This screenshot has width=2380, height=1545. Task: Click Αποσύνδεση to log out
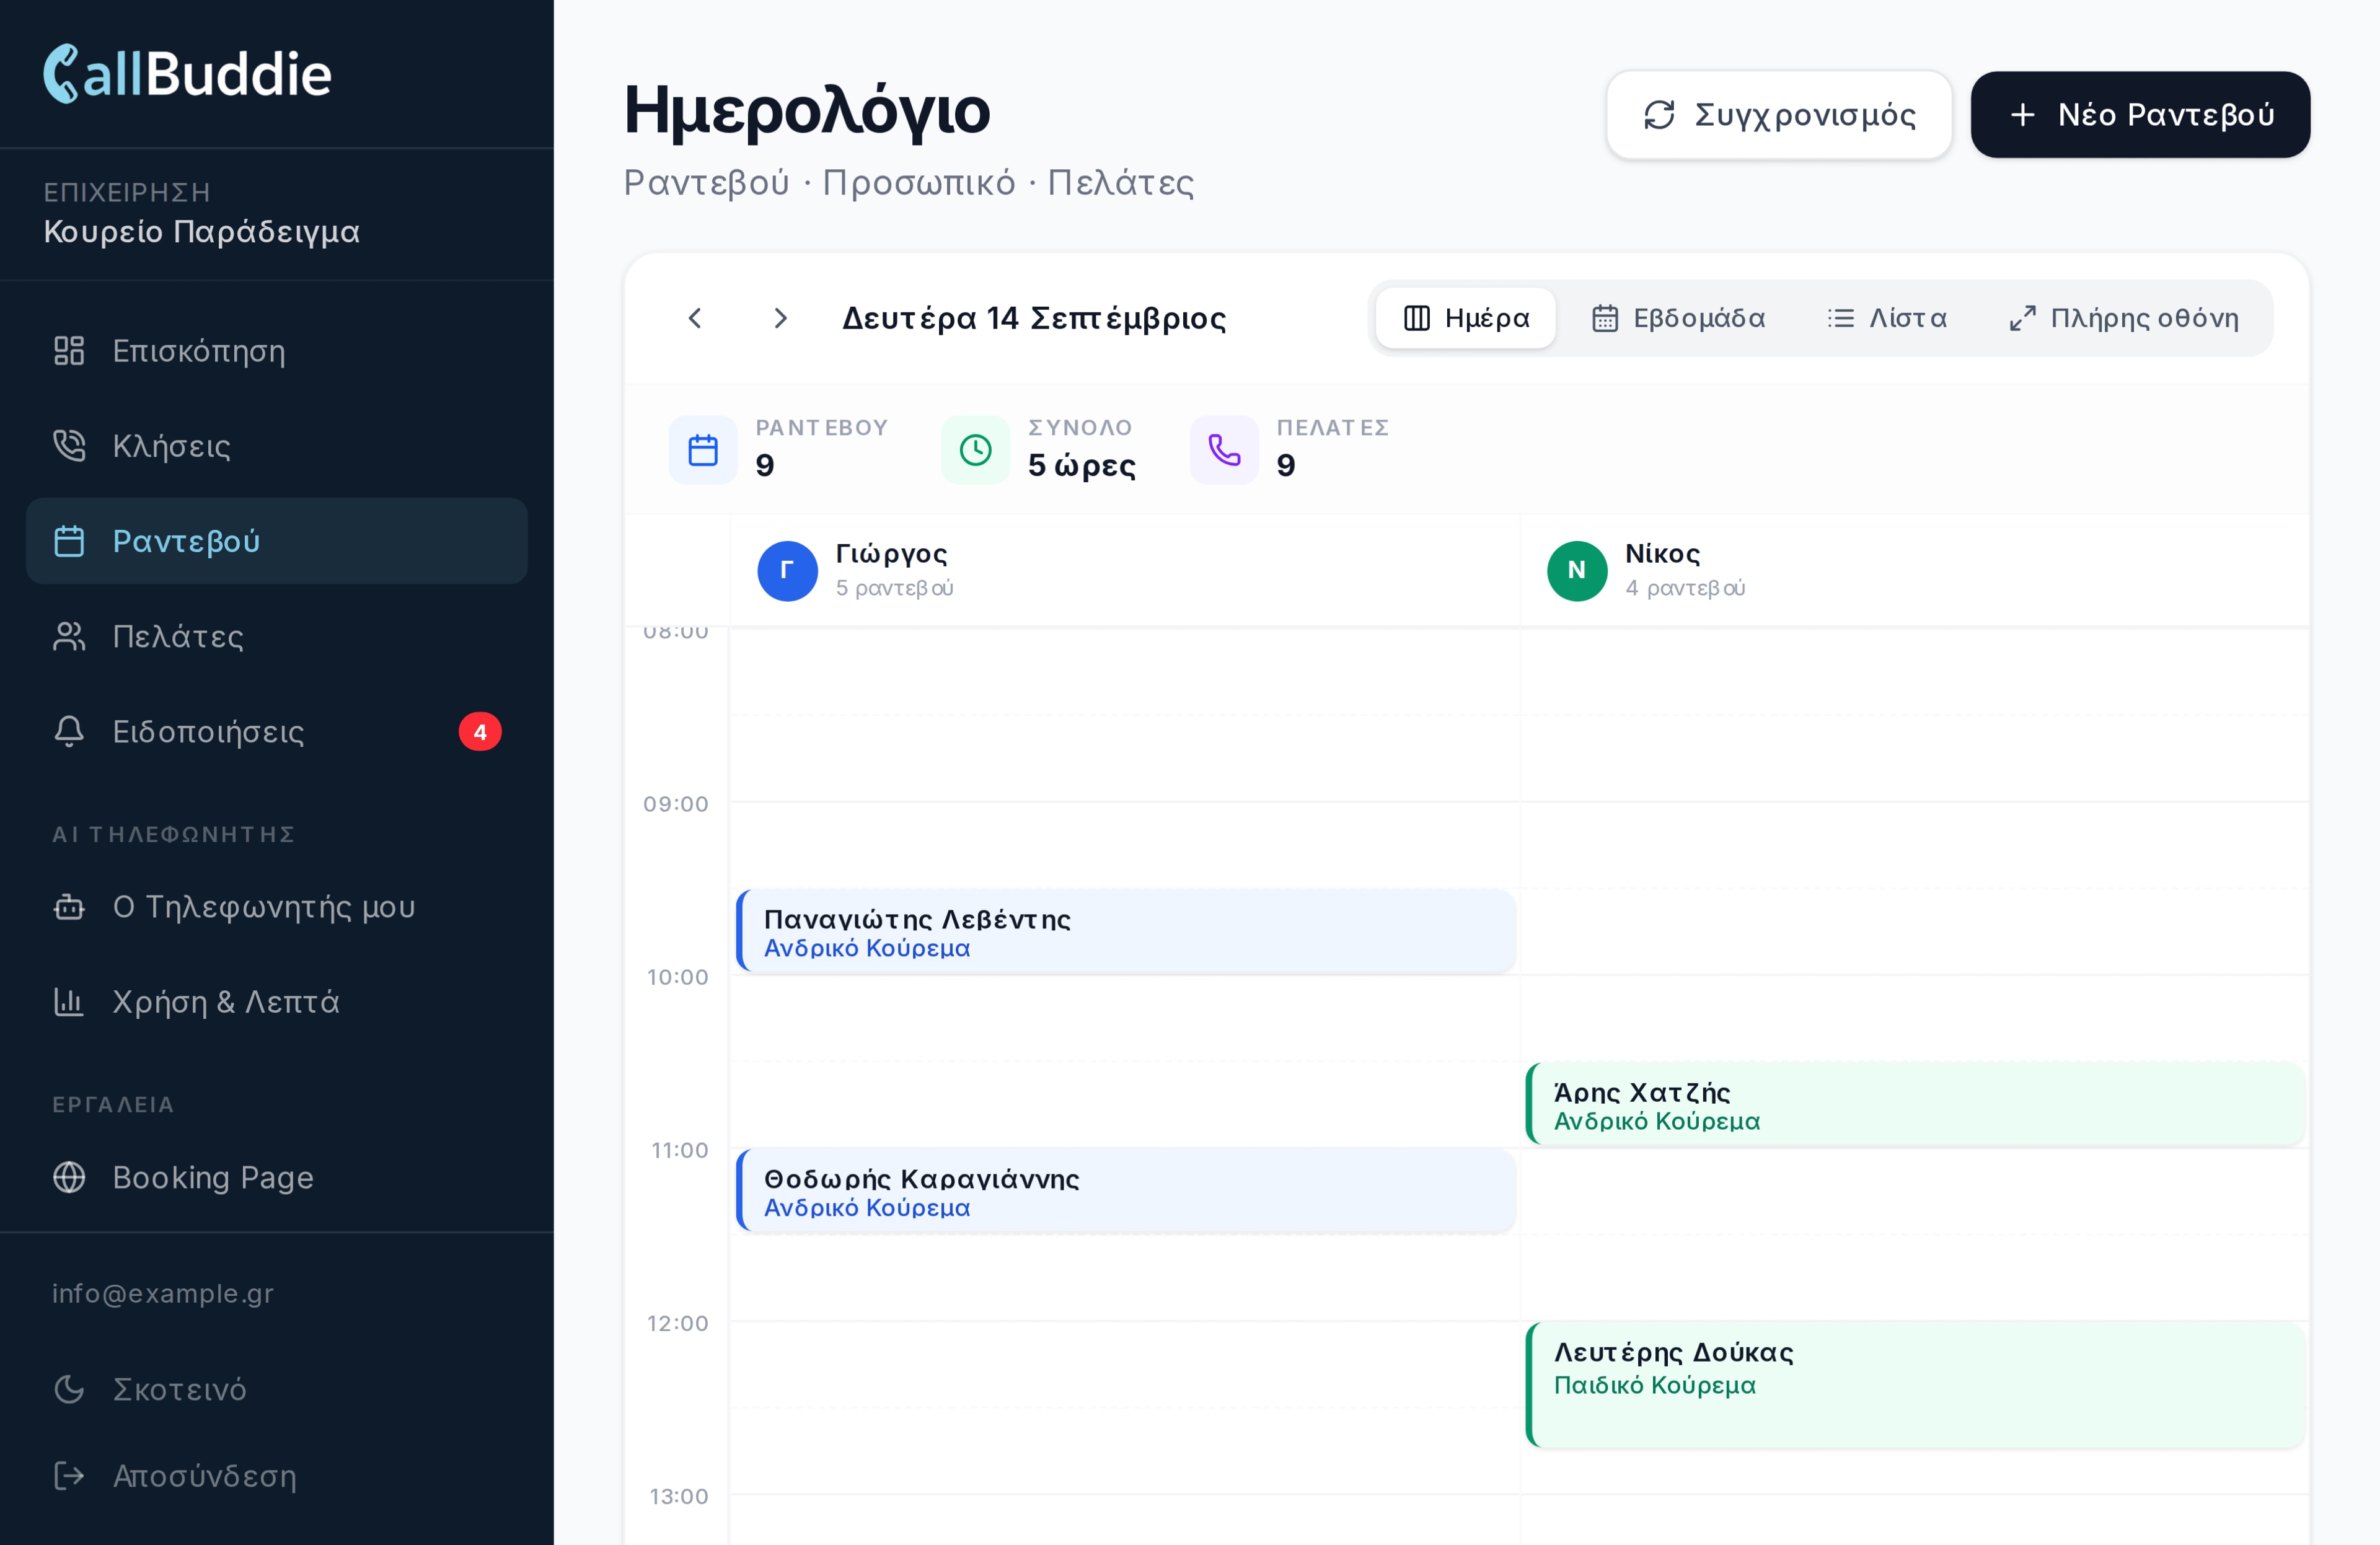[276, 1476]
